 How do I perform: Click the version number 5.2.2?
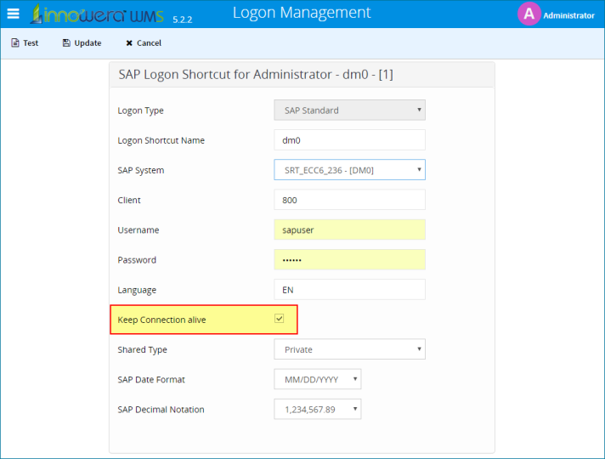point(183,20)
